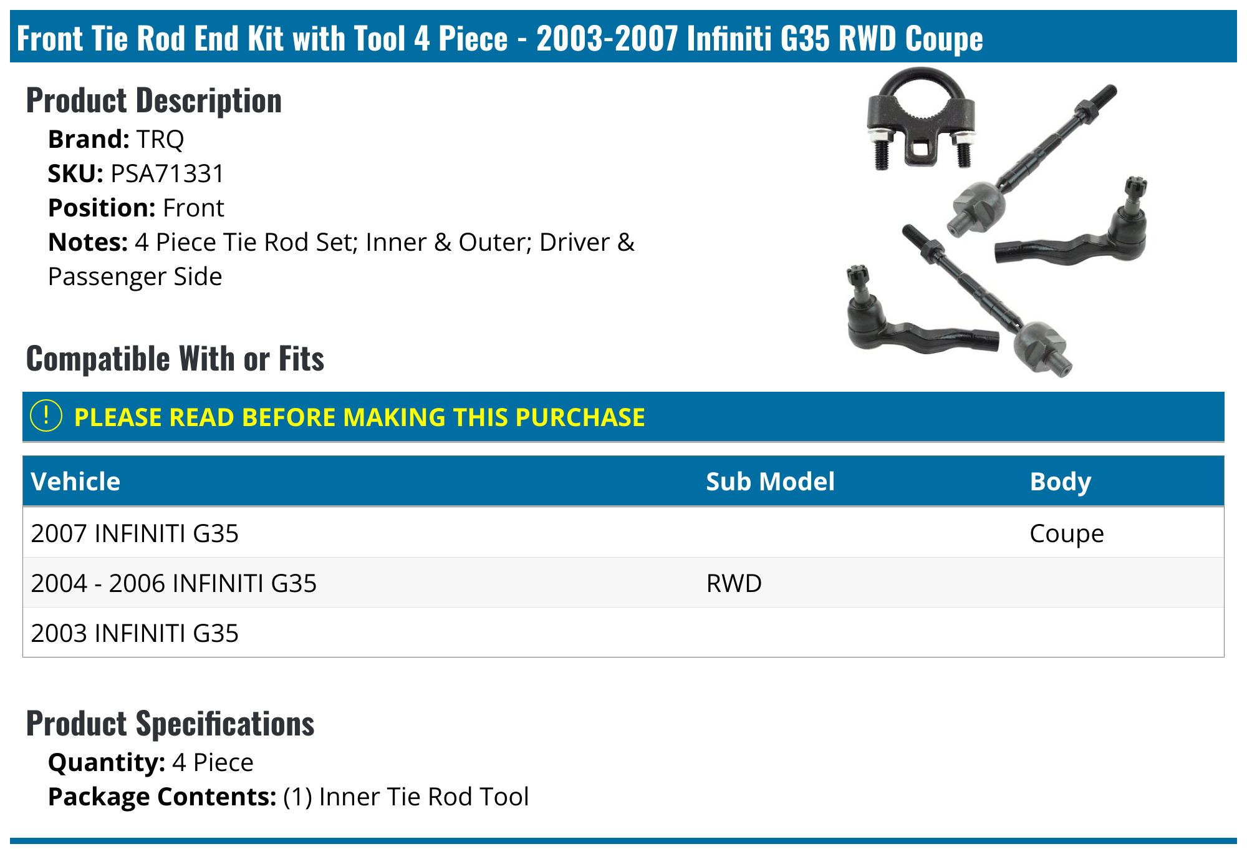This screenshot has height=854, width=1247.
Task: Select the 2007 INFINITI G35 row
Action: click(135, 533)
